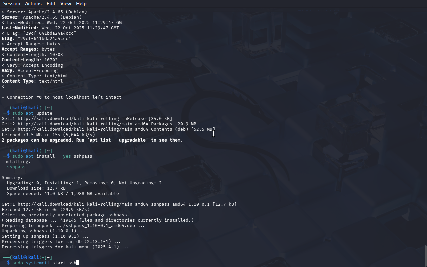Click the terminal scrollbar thumb
The image size is (427, 267).
click(425, 256)
